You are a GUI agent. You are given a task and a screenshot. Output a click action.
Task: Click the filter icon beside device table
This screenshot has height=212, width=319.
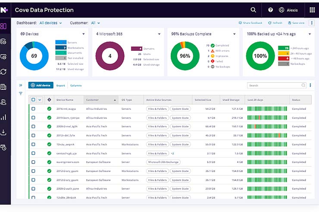coord(21,93)
